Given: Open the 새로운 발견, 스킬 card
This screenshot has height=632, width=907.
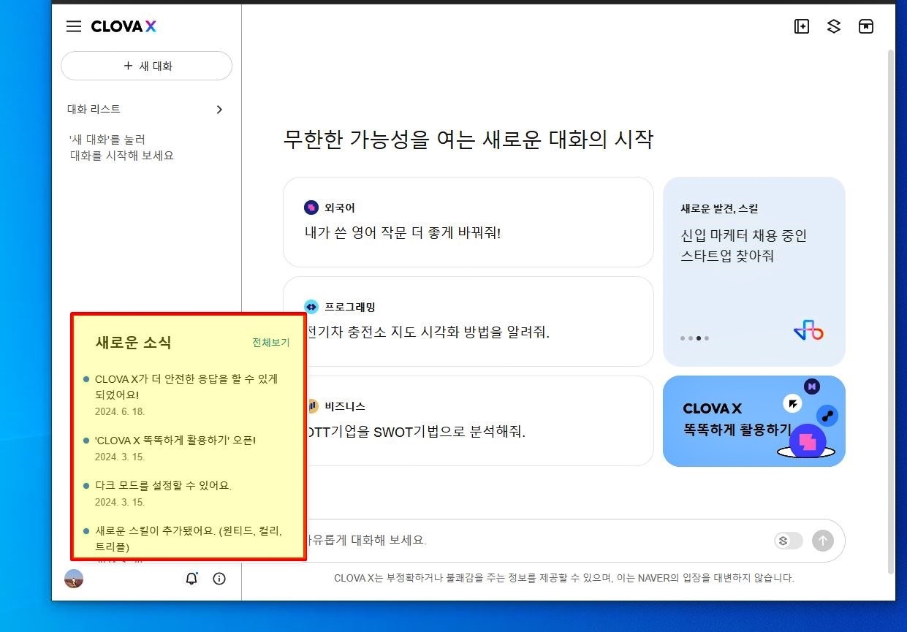Looking at the screenshot, I should coord(754,271).
